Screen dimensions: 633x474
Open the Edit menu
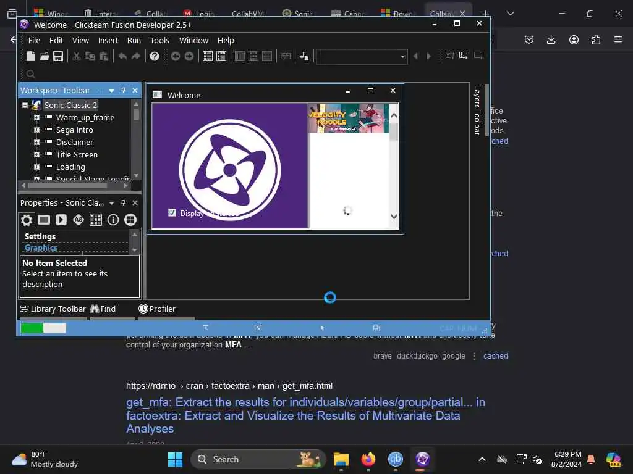[x=56, y=40]
